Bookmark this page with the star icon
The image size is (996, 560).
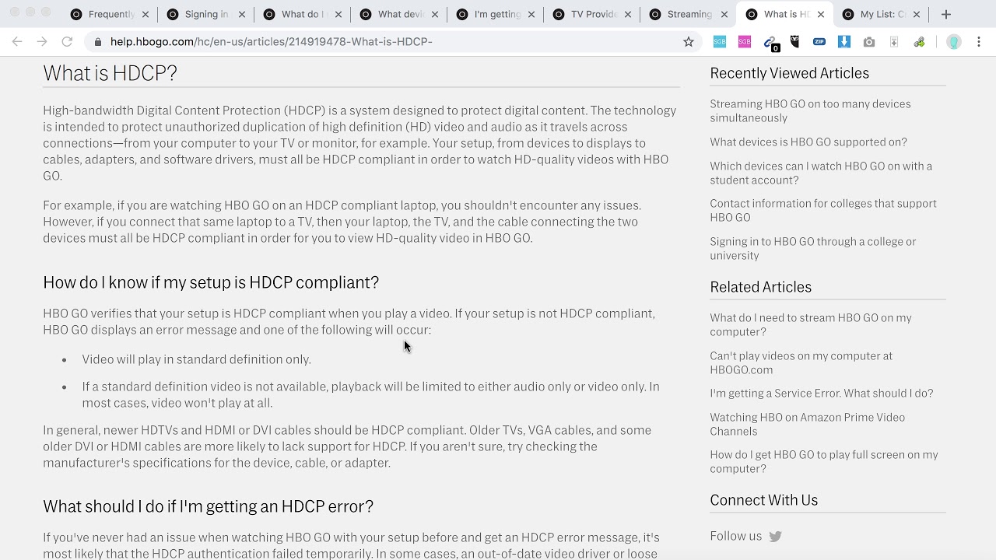pos(689,42)
